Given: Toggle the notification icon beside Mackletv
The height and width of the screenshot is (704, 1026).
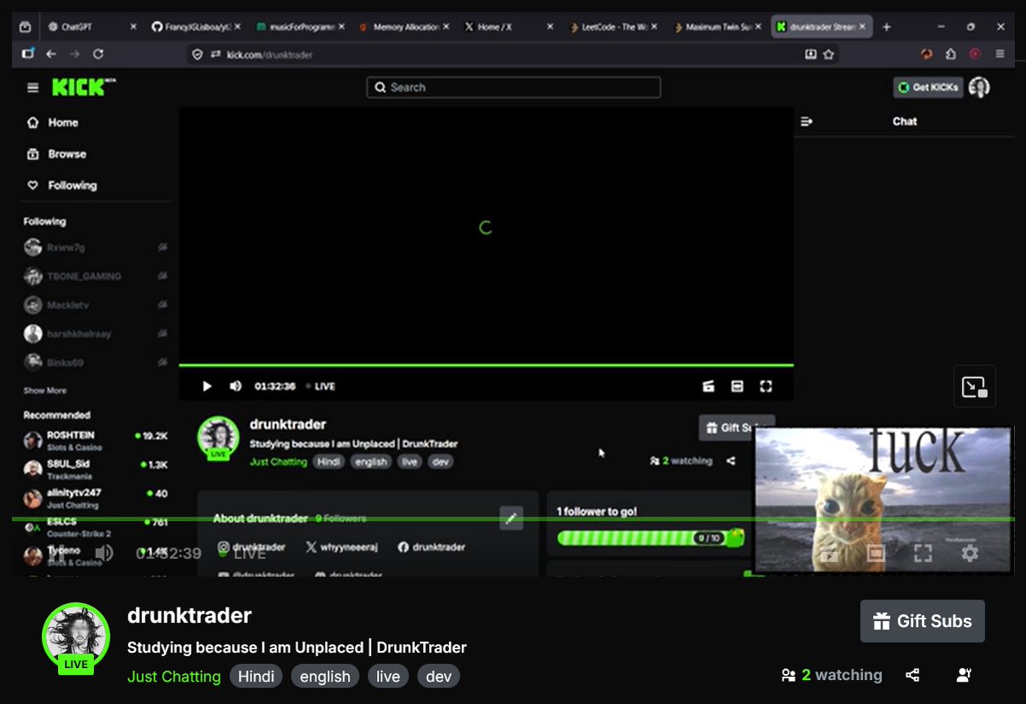Looking at the screenshot, I should pyautogui.click(x=162, y=305).
